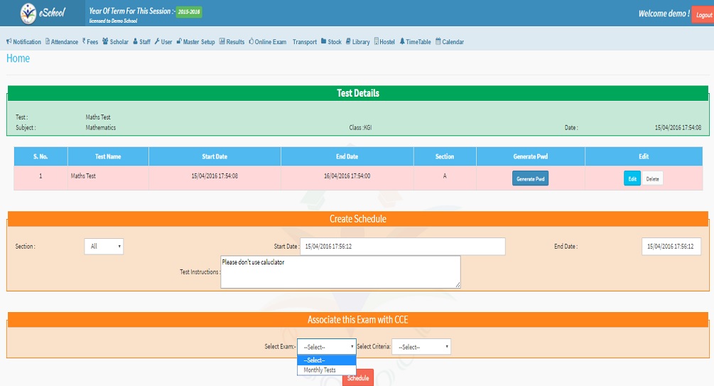Choose Monthly Tests from exam list

(320, 370)
